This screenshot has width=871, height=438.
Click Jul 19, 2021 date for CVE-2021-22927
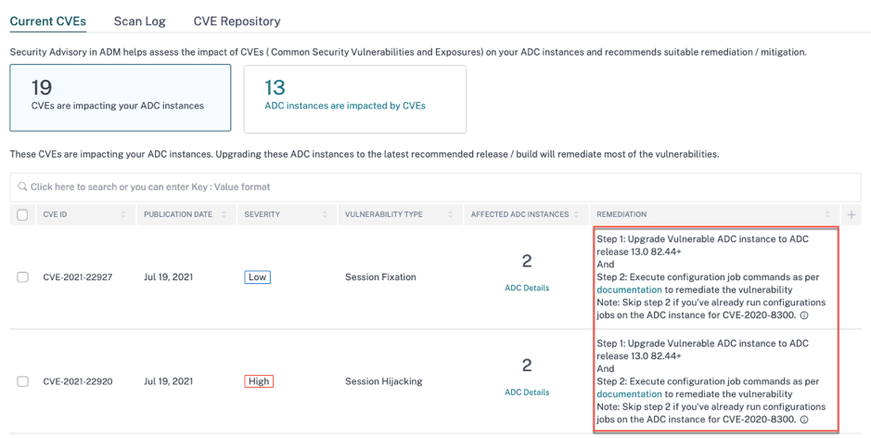(x=168, y=277)
